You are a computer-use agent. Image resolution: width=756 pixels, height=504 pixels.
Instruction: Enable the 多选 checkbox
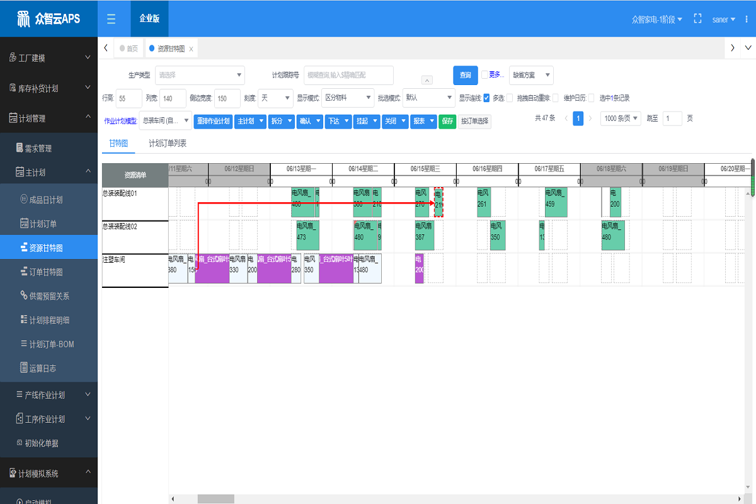(x=509, y=98)
